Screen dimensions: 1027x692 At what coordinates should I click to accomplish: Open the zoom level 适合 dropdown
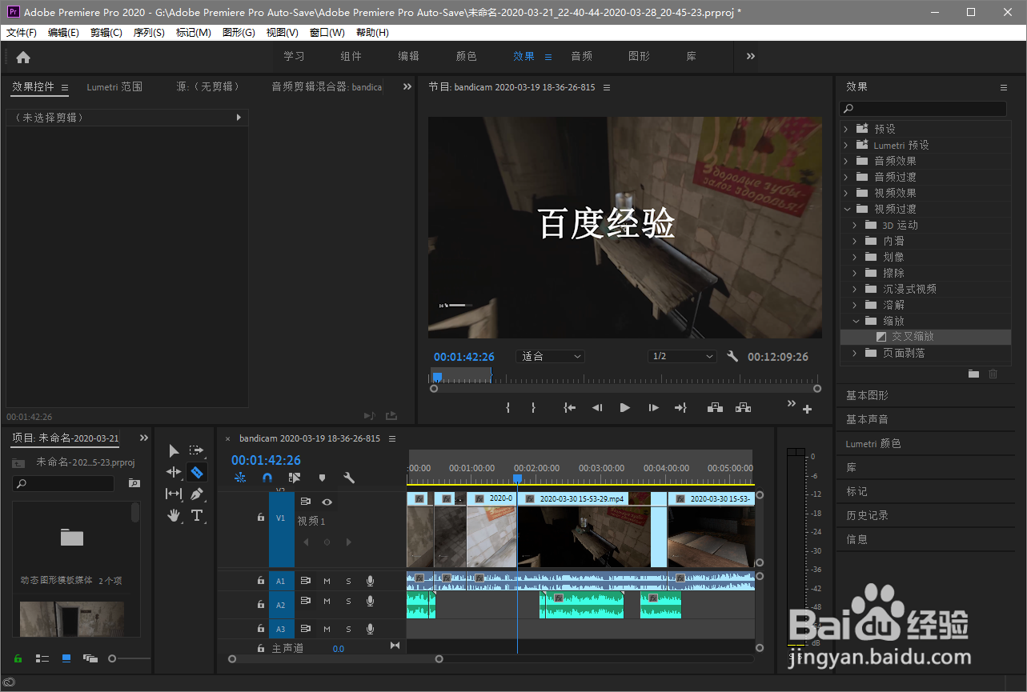pyautogui.click(x=550, y=356)
